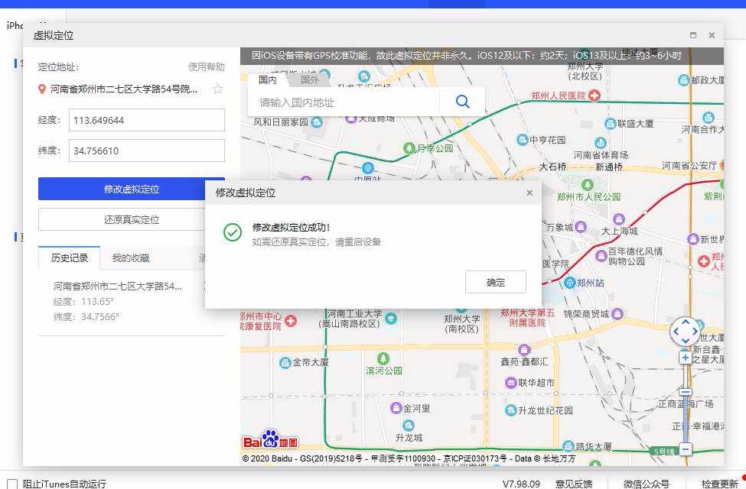This screenshot has width=746, height=489.
Task: Click the map pan direction control
Action: click(685, 332)
